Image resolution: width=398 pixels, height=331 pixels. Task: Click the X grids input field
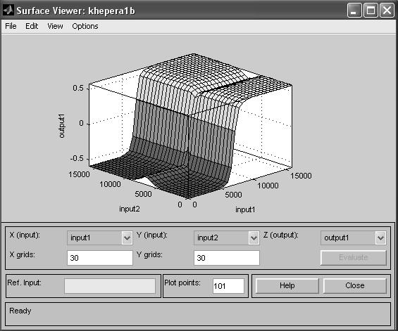100,258
